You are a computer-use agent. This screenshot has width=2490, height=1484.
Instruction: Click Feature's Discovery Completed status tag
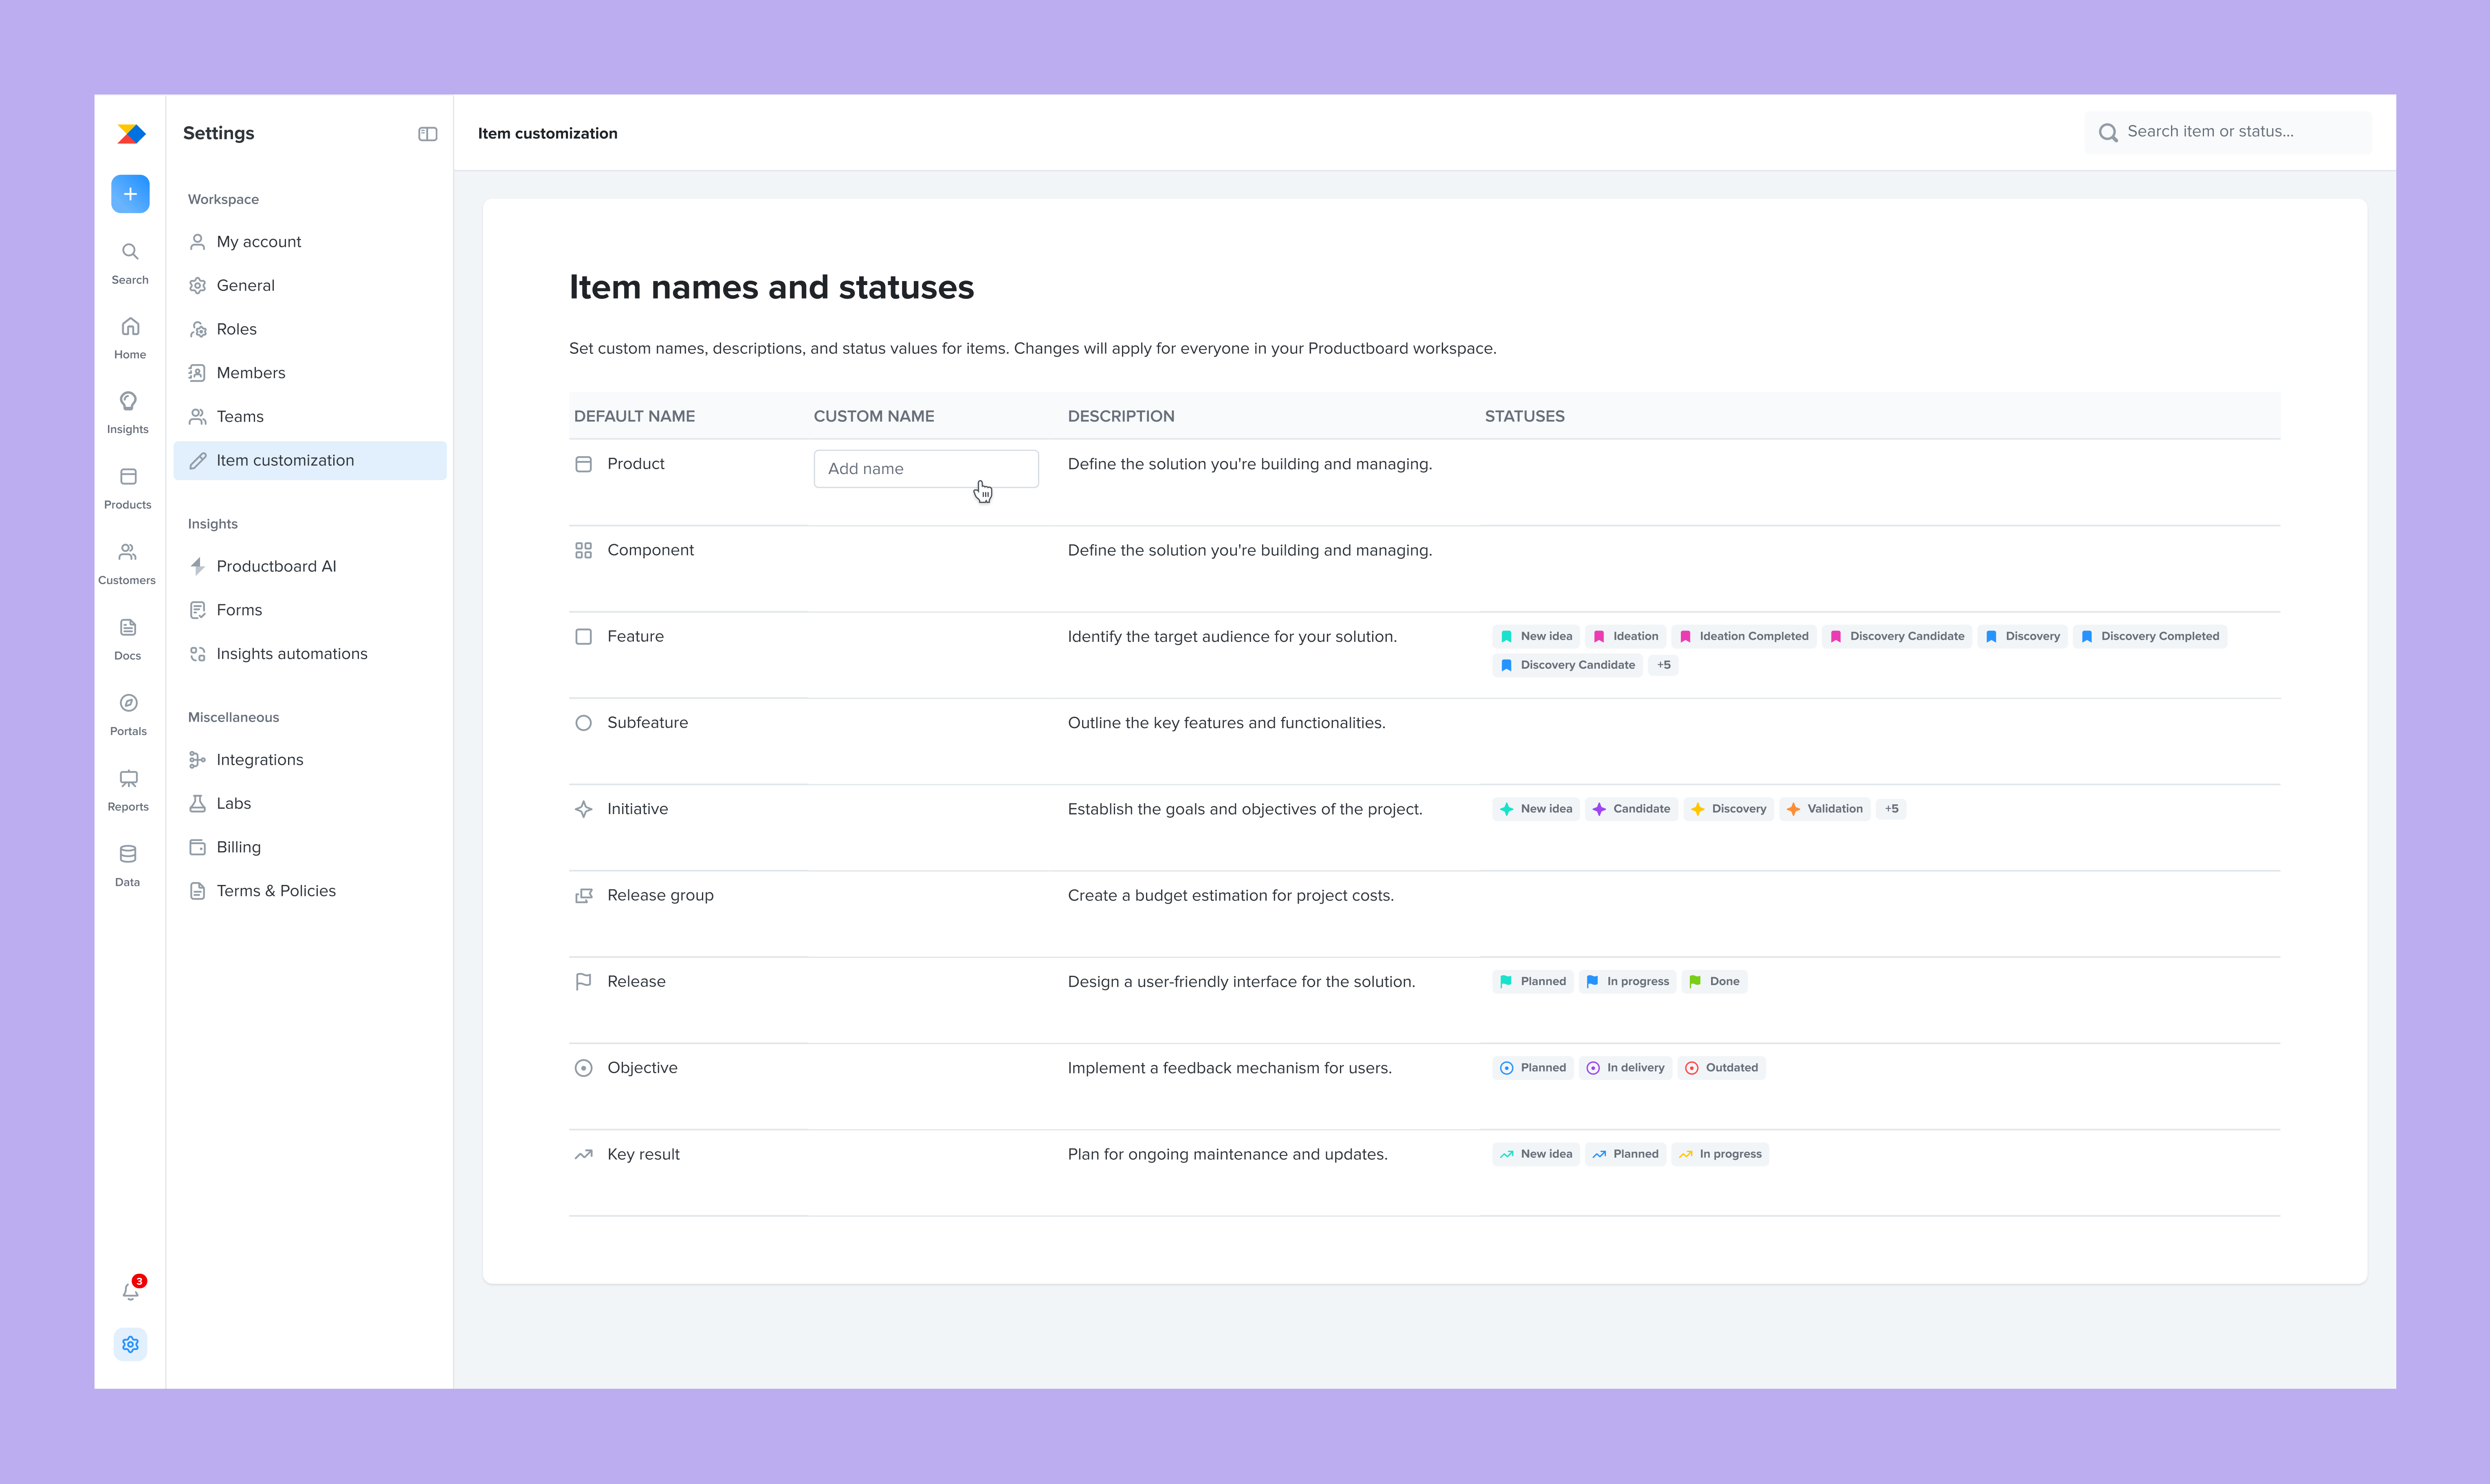pyautogui.click(x=2149, y=637)
